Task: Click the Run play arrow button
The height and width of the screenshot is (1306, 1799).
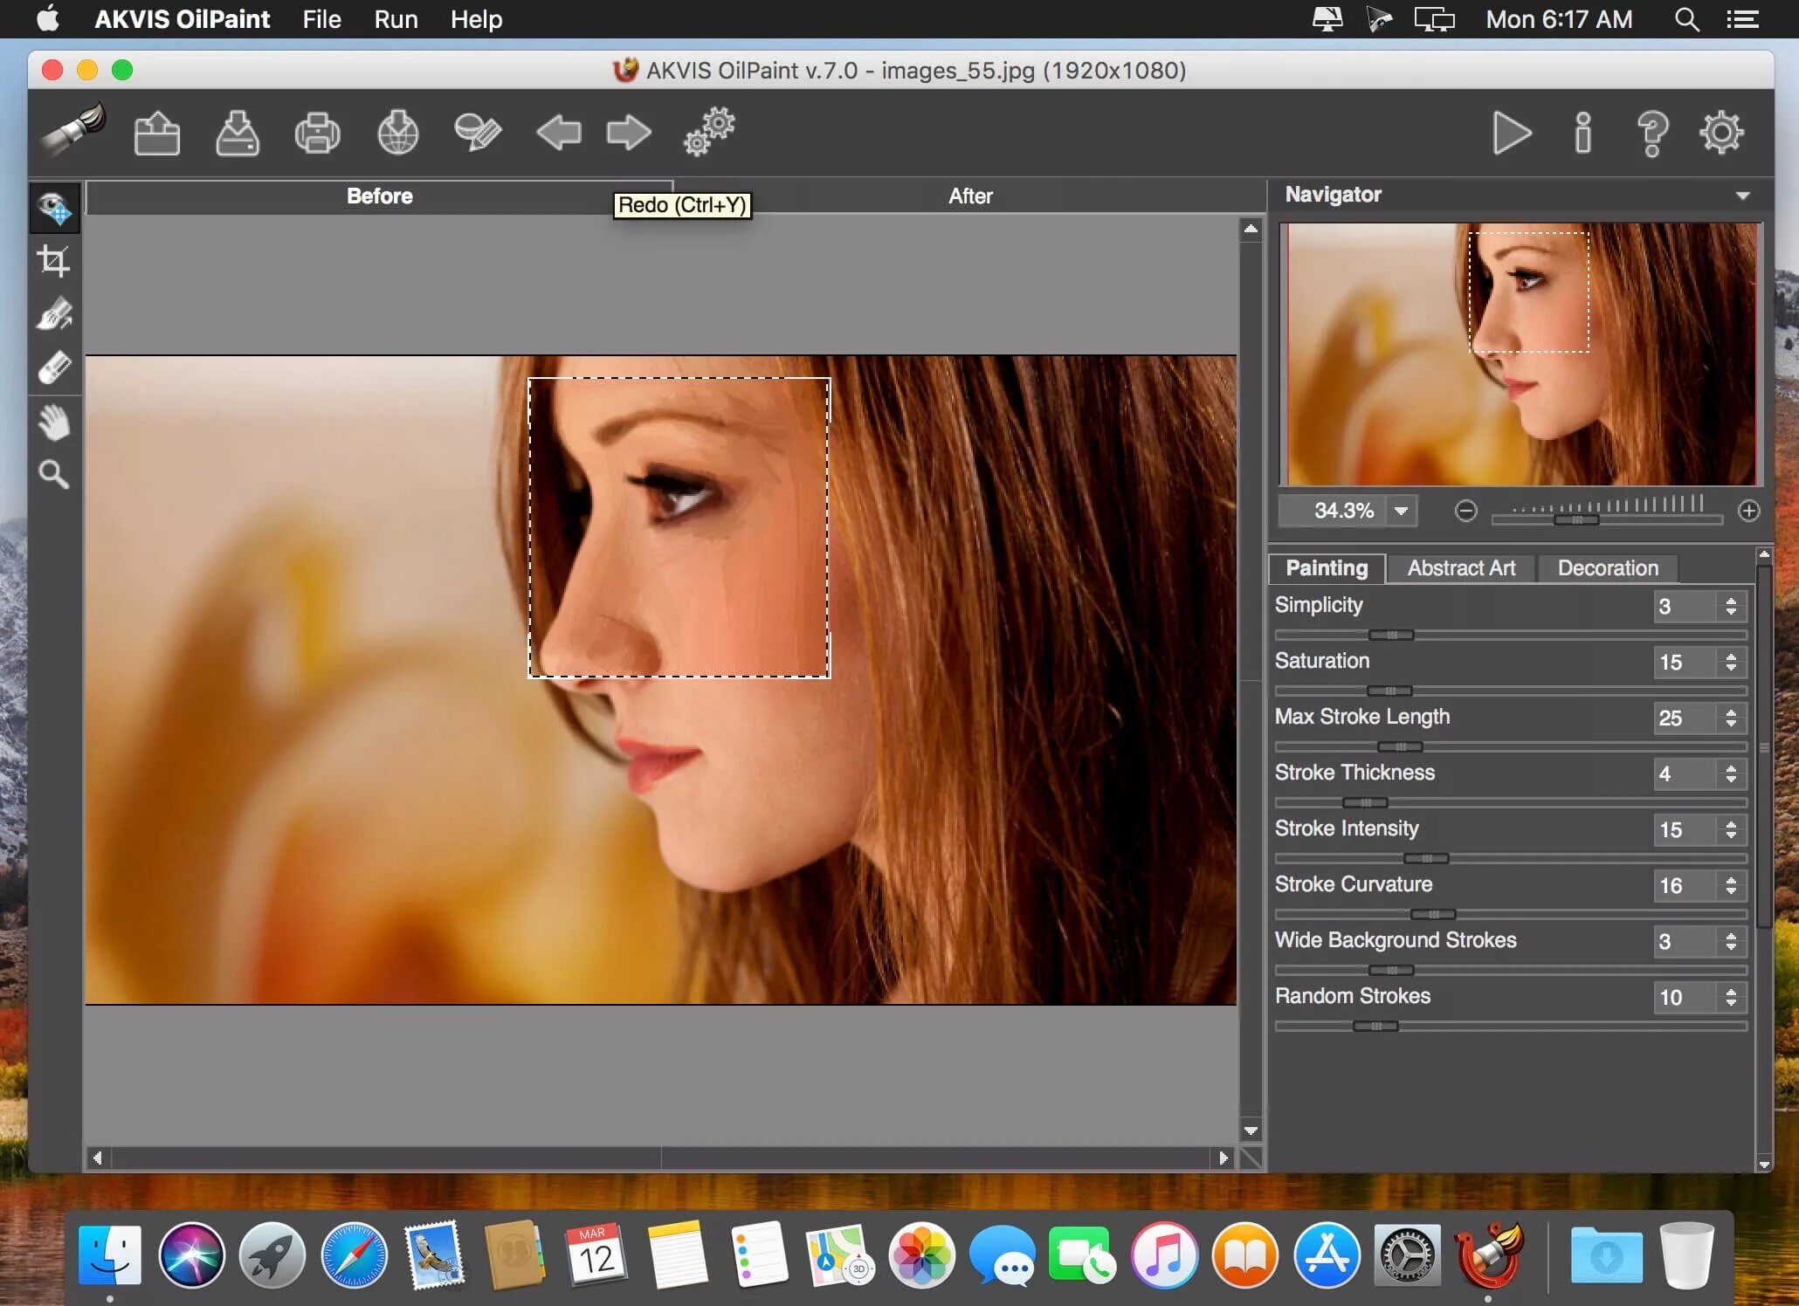Action: (1511, 134)
